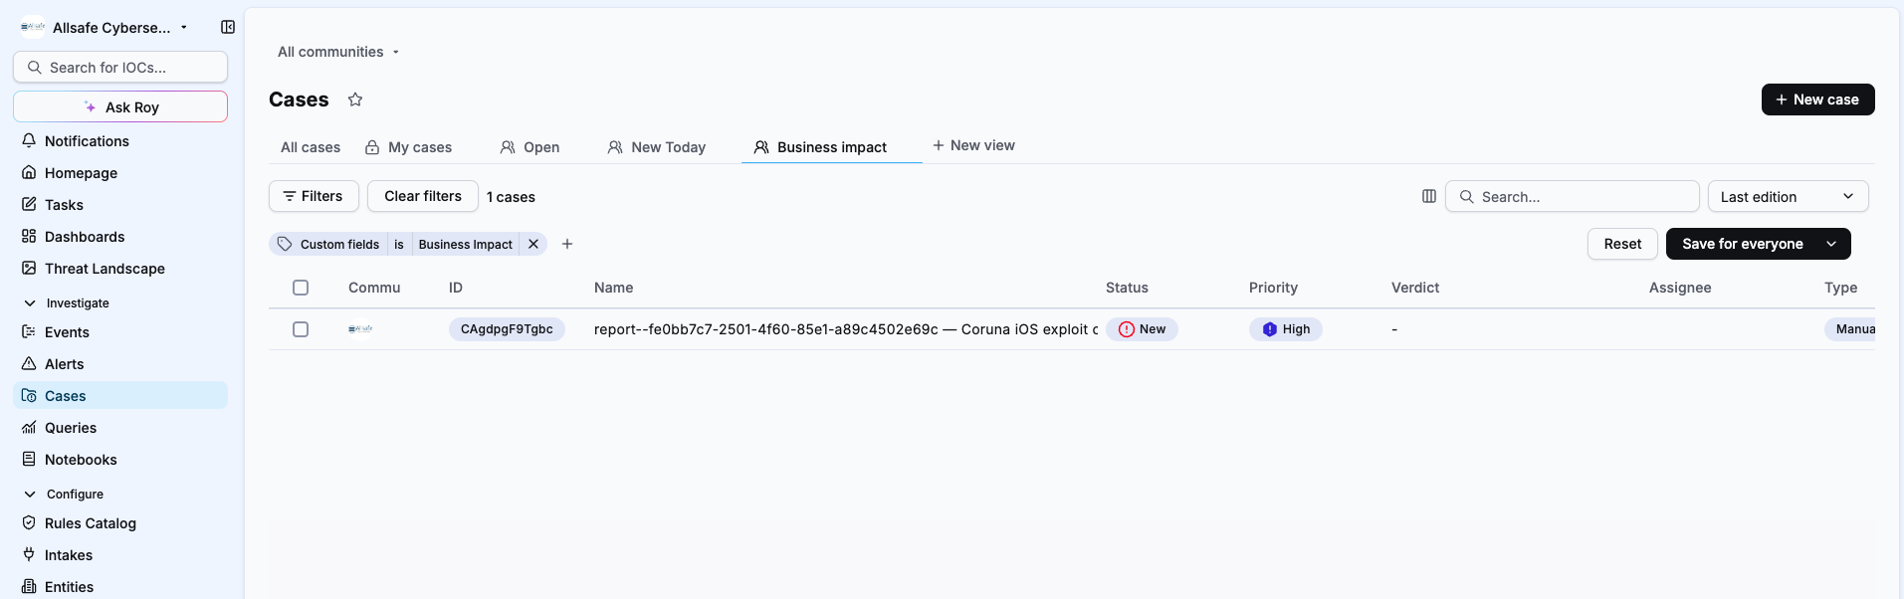The height and width of the screenshot is (599, 1904).
Task: Open Notifications bell icon
Action: tap(29, 140)
